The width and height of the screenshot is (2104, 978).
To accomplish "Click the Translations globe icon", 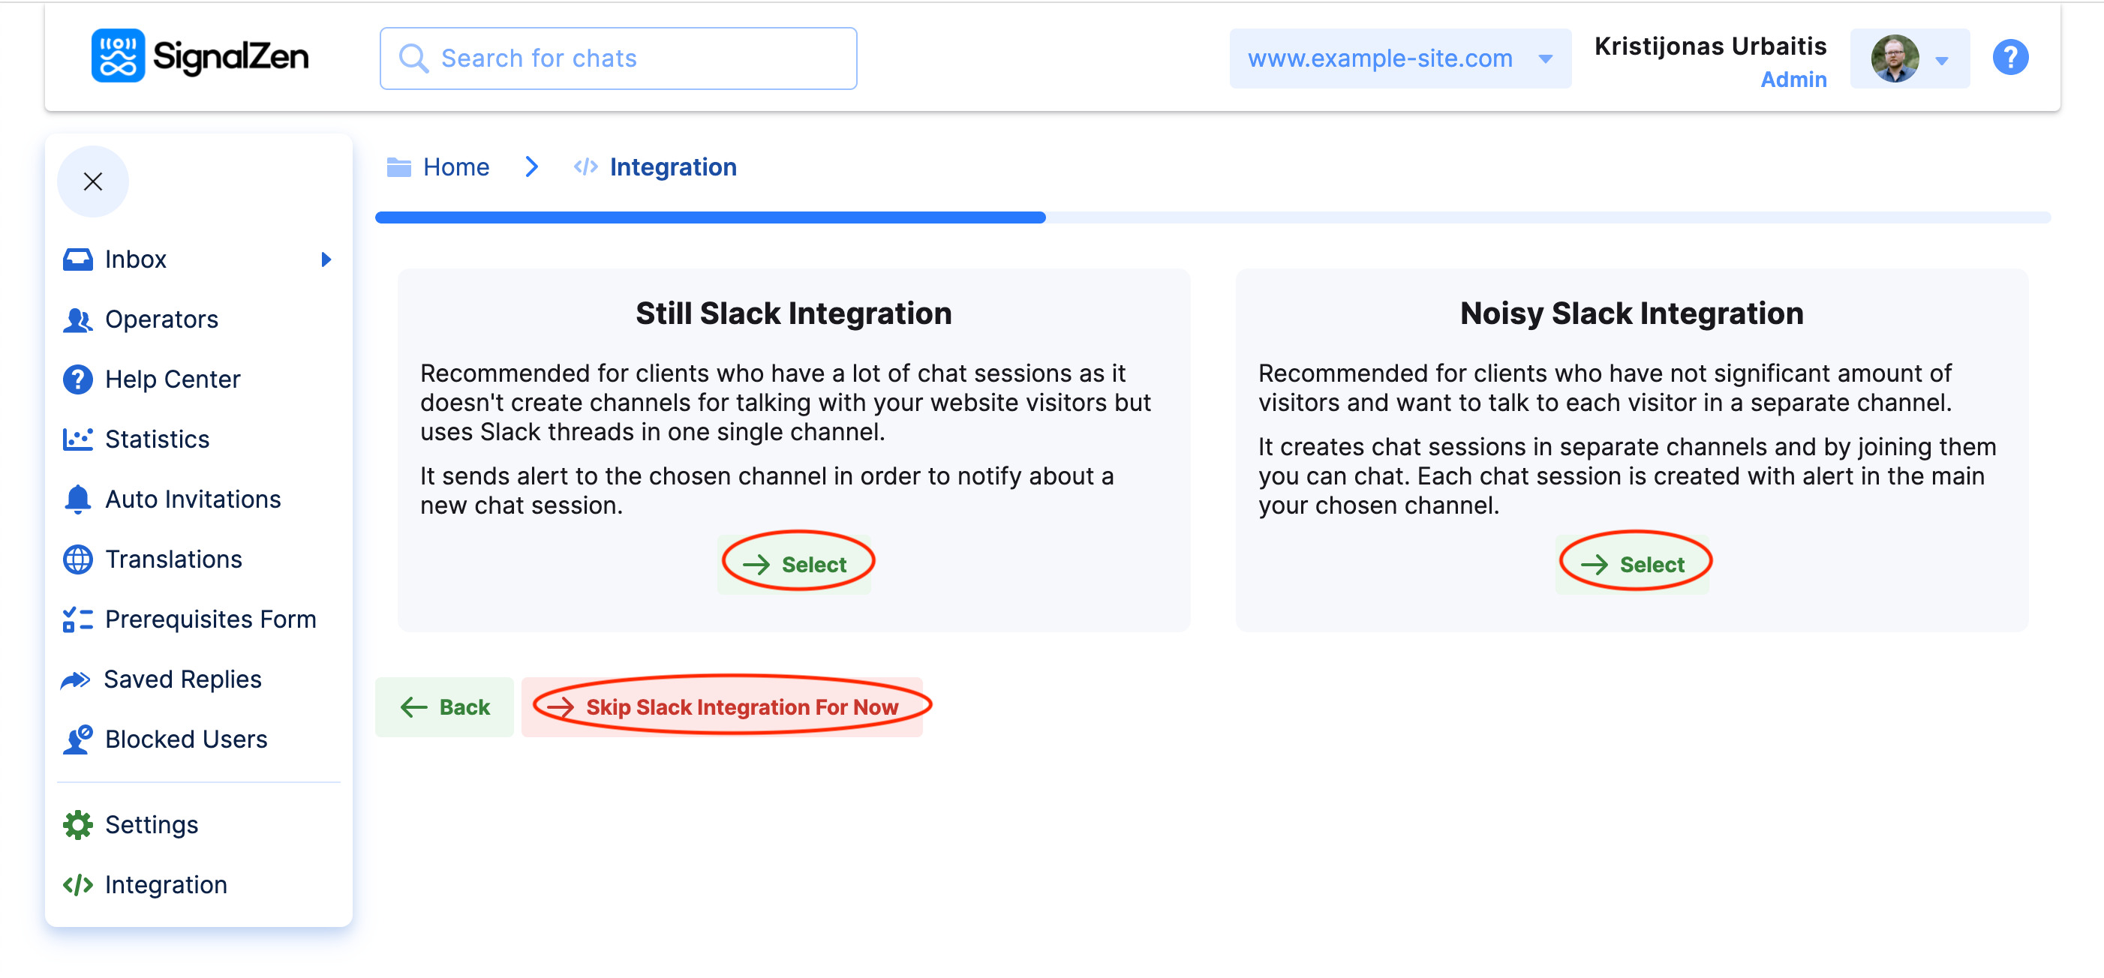I will point(77,559).
